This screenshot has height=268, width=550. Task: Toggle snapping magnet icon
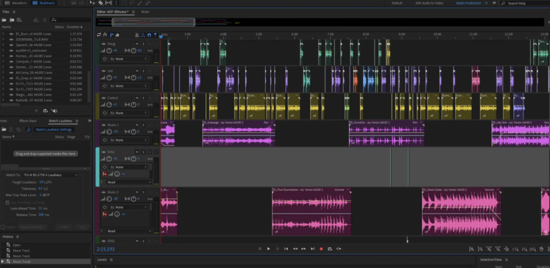point(149,35)
